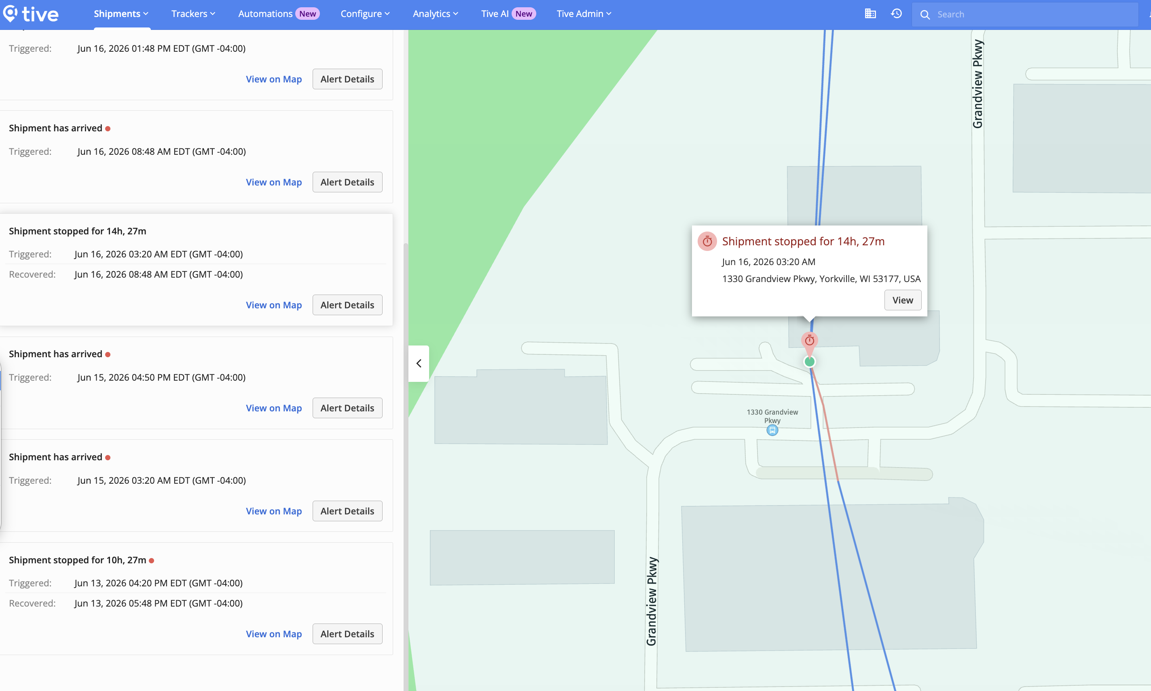Select 'Shipment stopped for 14h, 27m' card title
This screenshot has width=1151, height=691.
point(77,231)
